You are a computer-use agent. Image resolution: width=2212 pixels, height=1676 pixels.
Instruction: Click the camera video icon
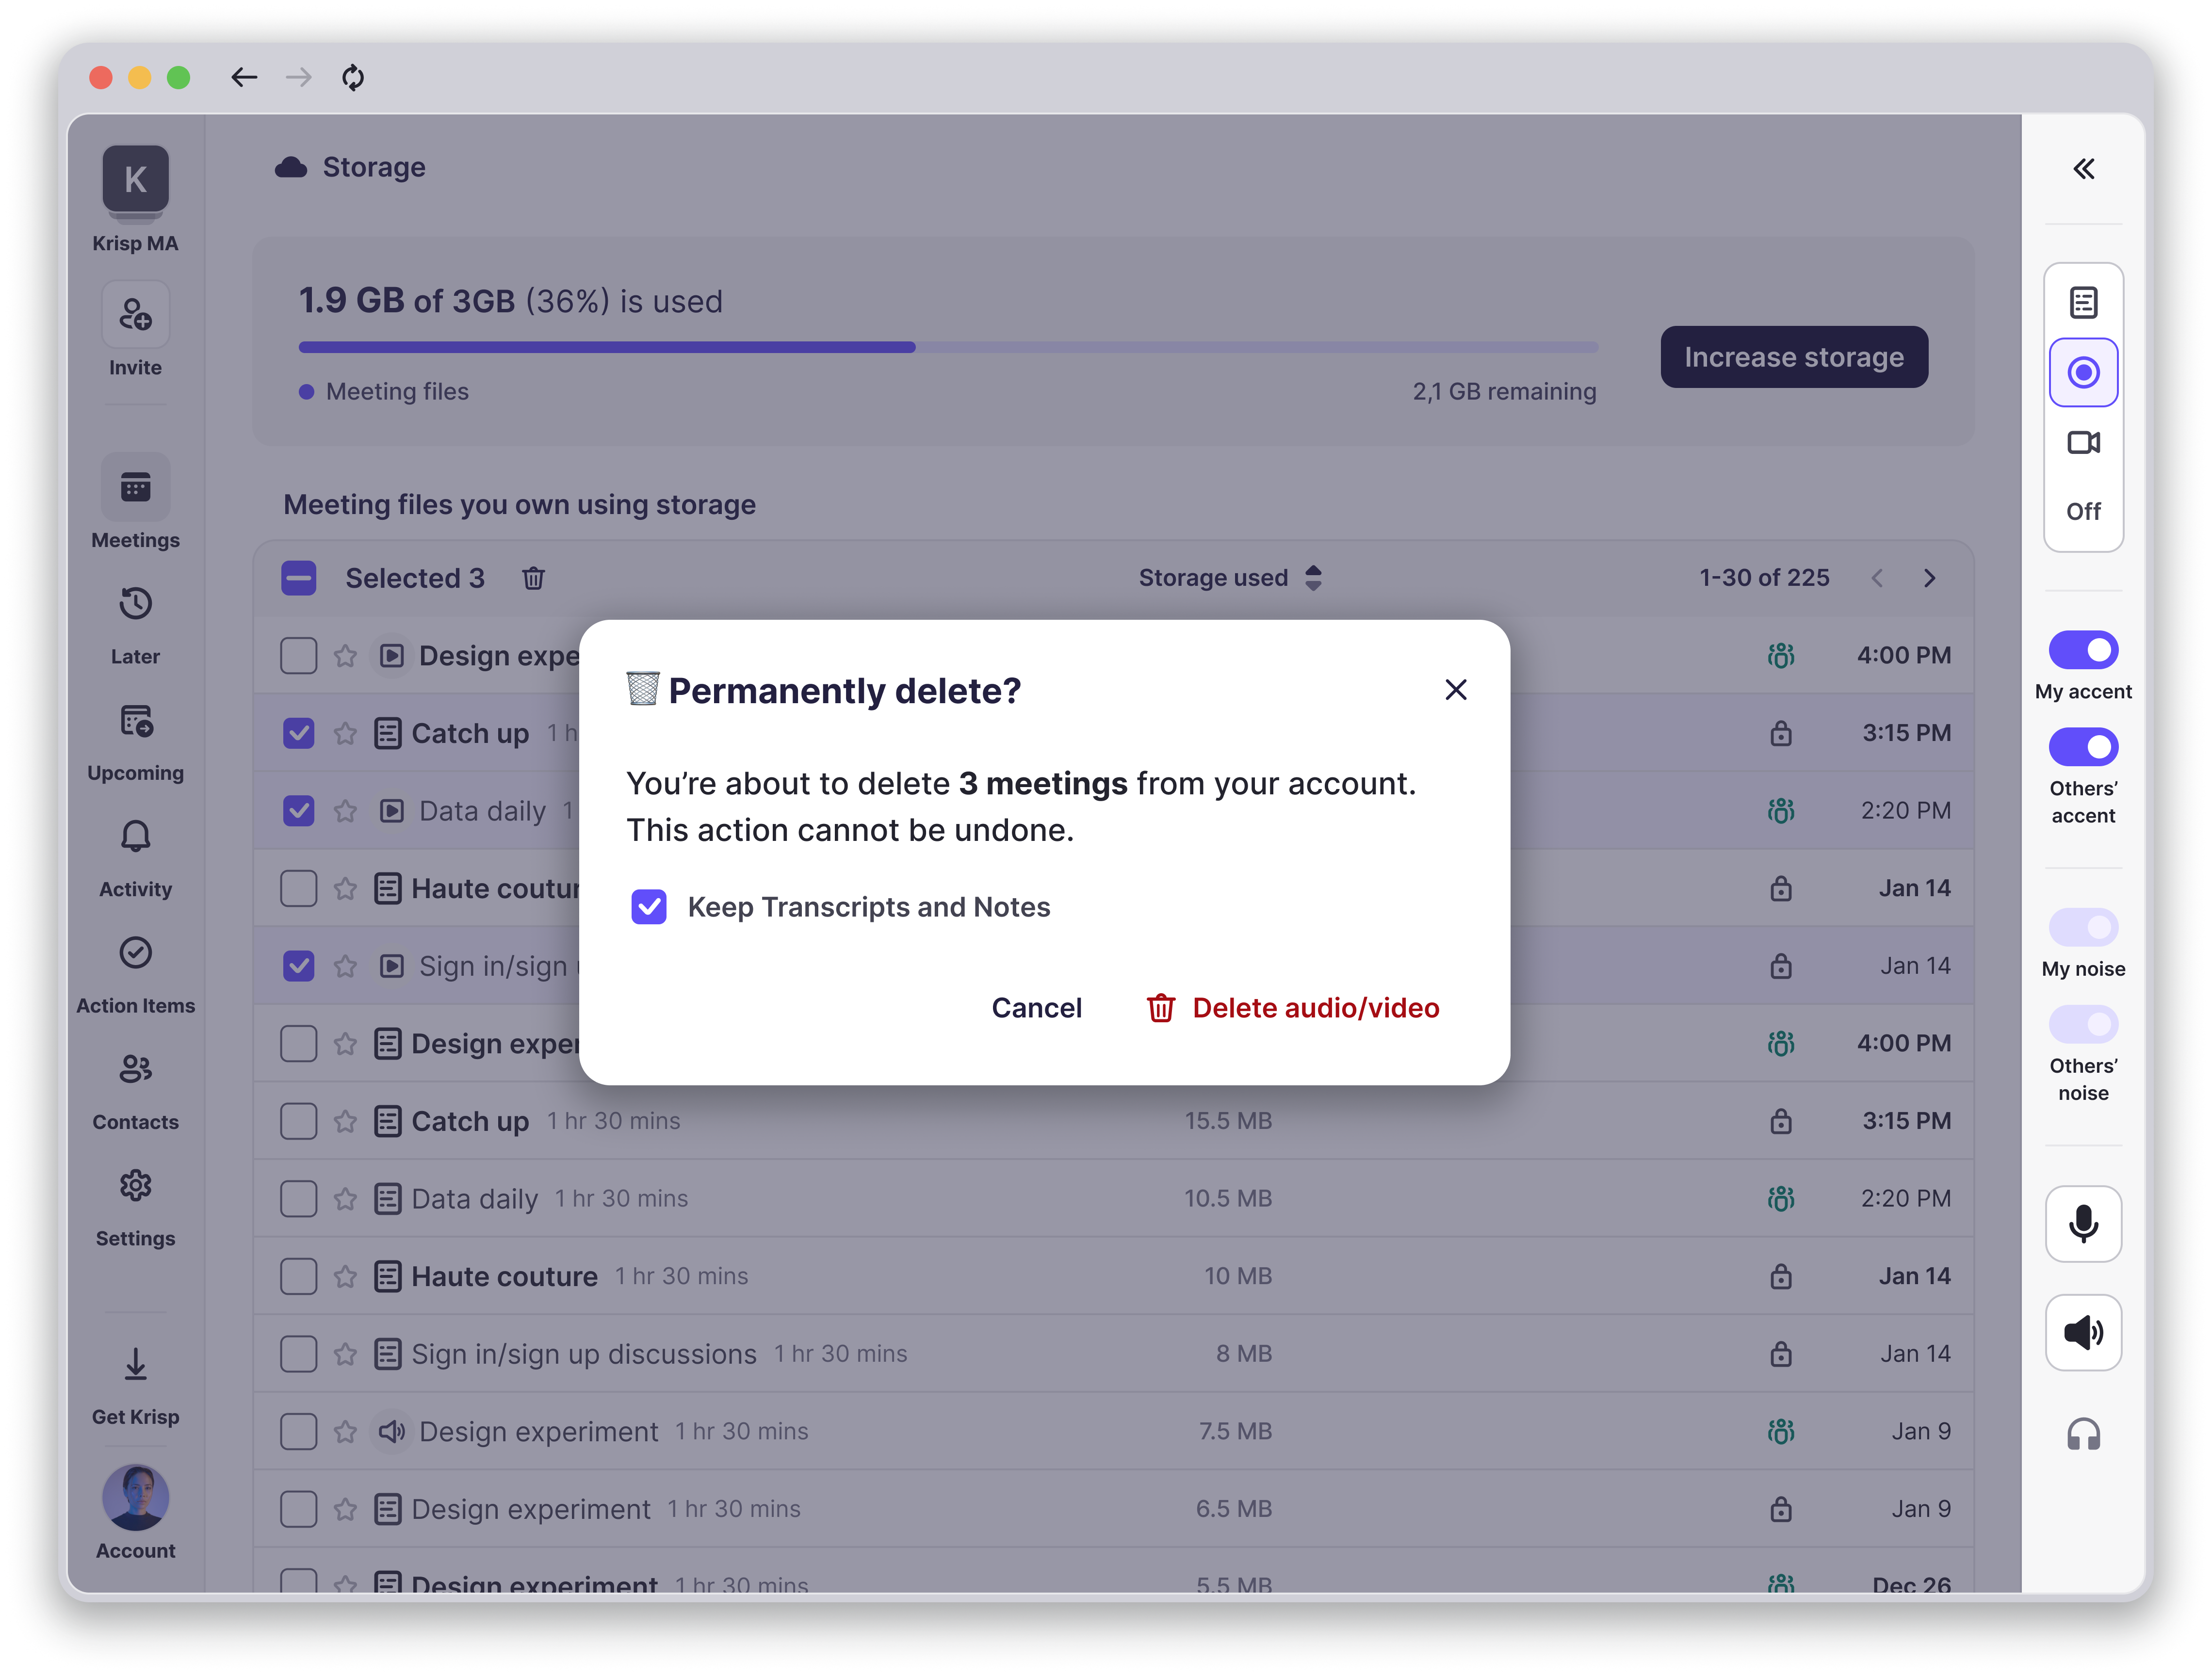click(x=2083, y=443)
